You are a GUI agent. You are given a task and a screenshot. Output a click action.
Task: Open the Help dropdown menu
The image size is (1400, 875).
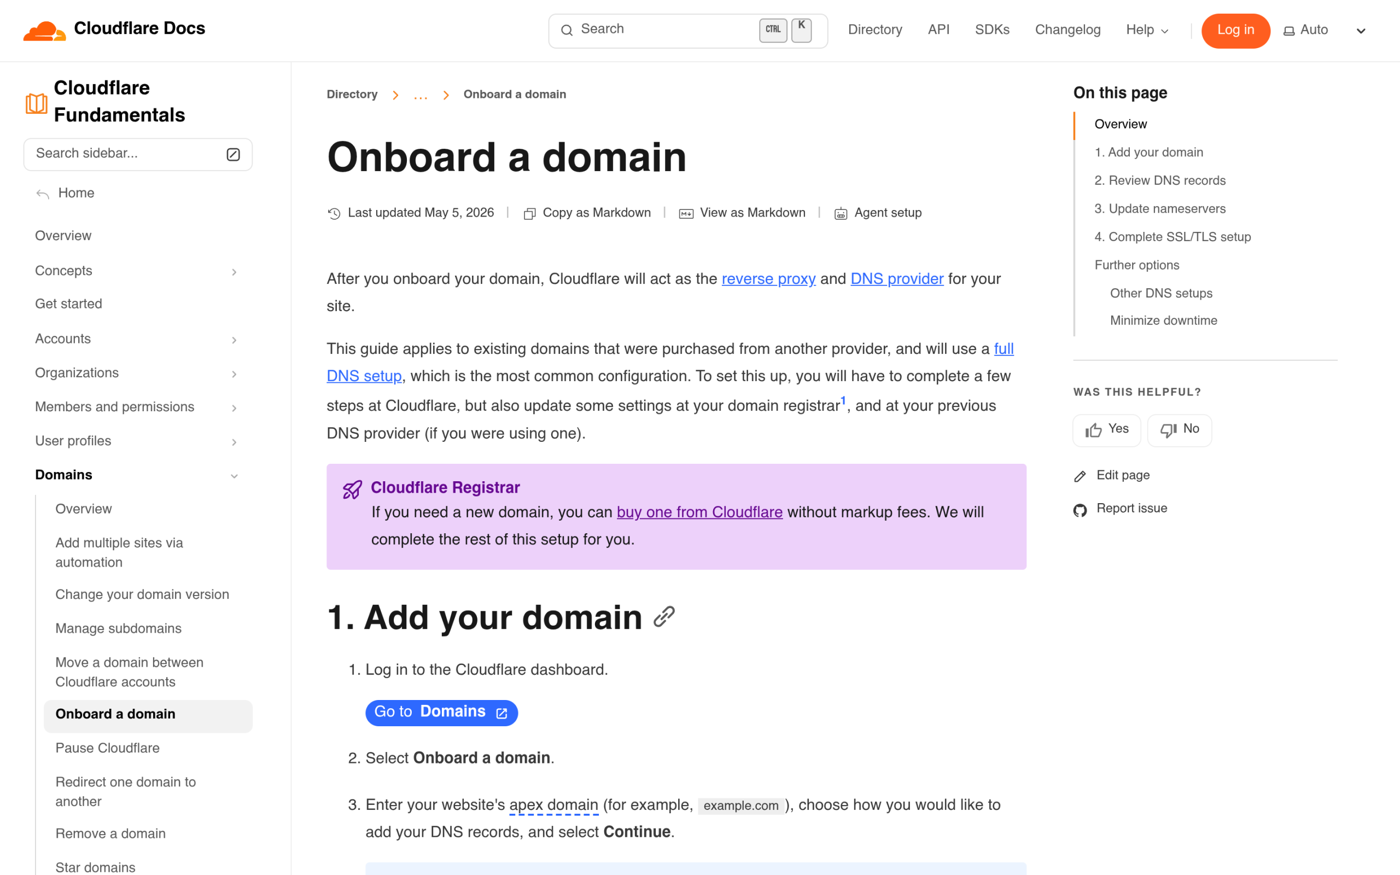click(1147, 30)
